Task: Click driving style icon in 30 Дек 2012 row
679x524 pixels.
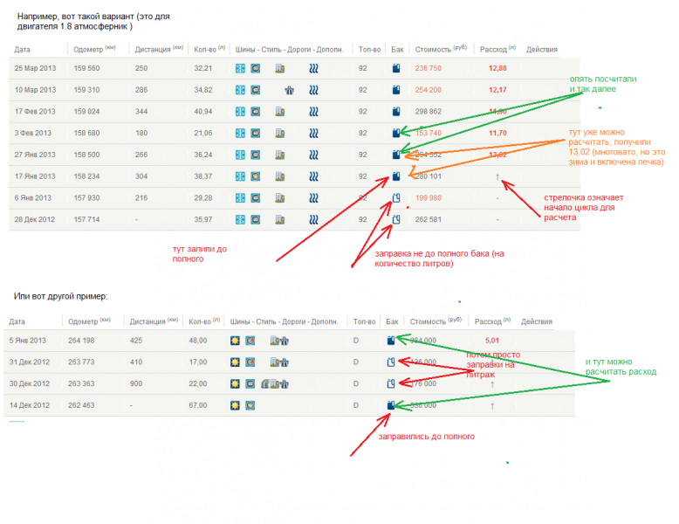Action: pos(250,384)
